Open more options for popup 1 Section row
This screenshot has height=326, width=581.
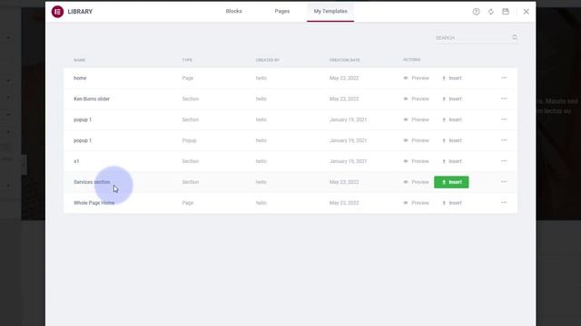pos(504,119)
